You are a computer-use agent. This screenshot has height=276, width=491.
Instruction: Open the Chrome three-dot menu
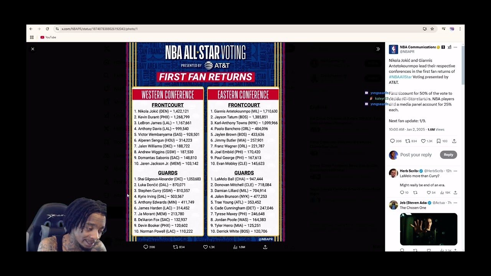coord(460,29)
